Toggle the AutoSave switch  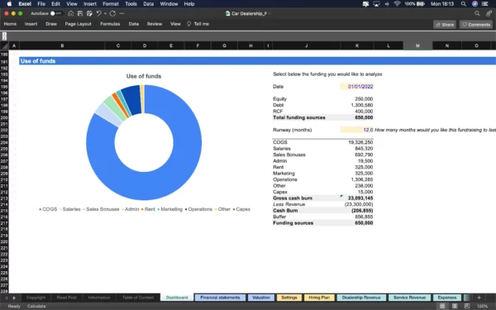[56, 13]
